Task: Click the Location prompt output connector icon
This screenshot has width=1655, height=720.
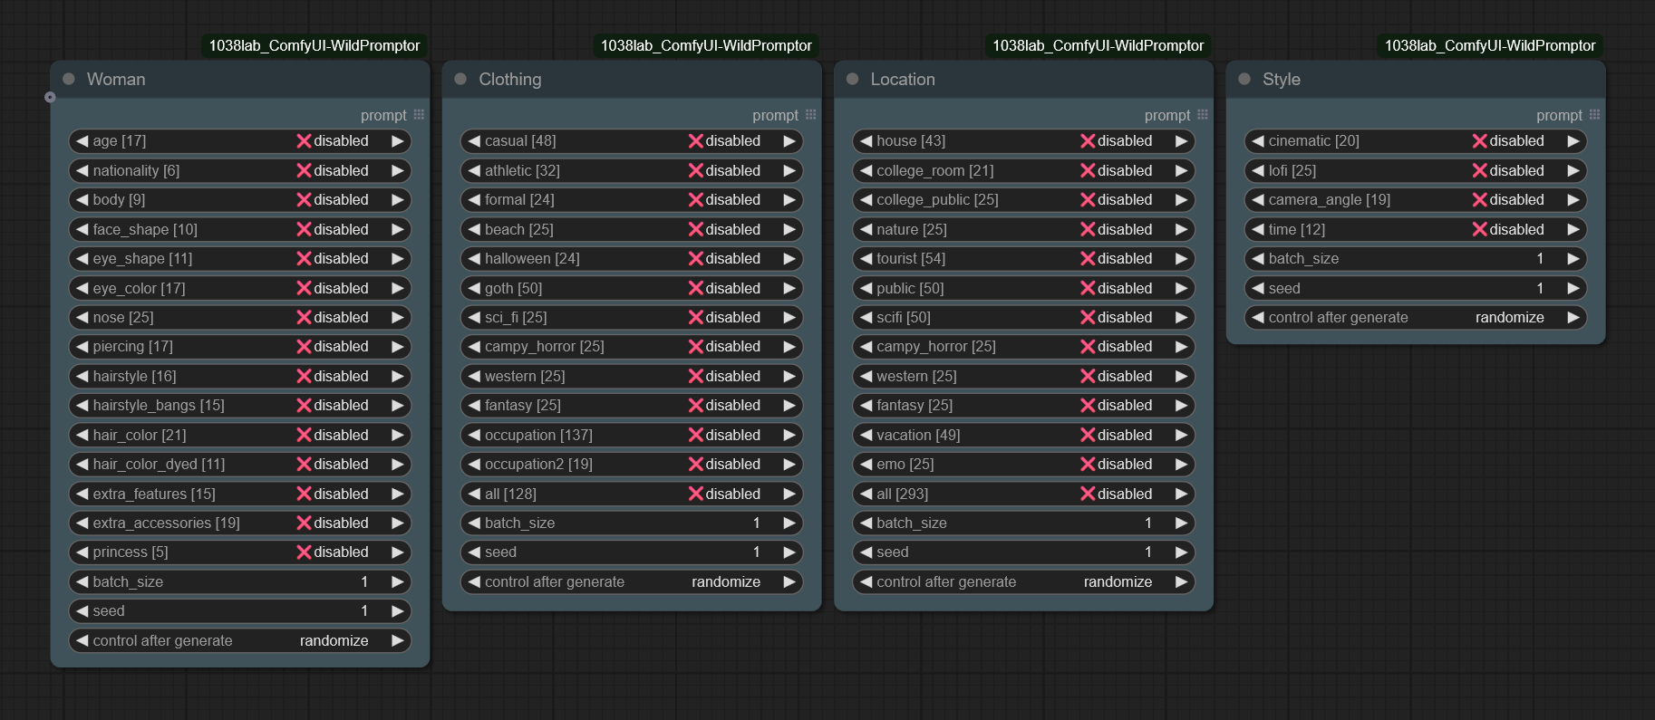Action: pyautogui.click(x=1203, y=115)
